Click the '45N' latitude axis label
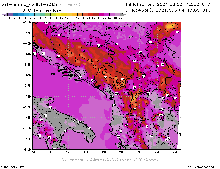The image size is (220, 169). (28, 33)
